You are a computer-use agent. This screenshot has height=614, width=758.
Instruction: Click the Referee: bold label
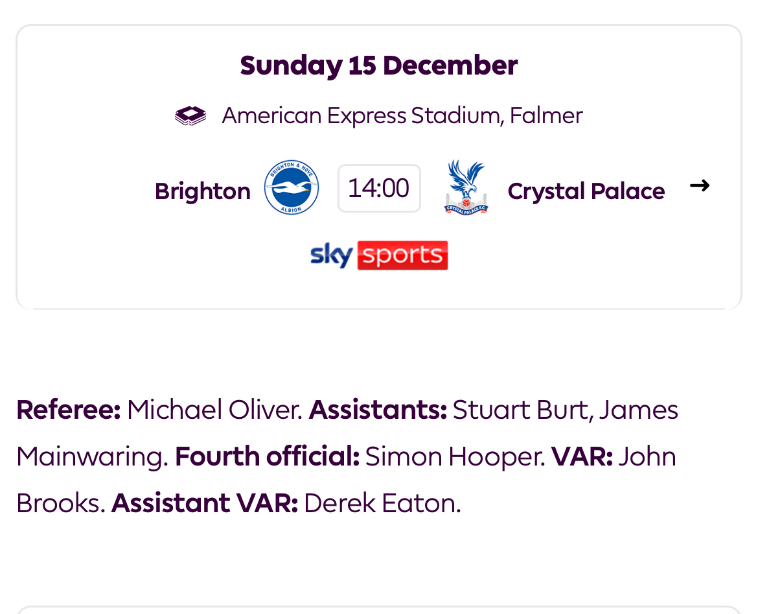click(x=69, y=410)
